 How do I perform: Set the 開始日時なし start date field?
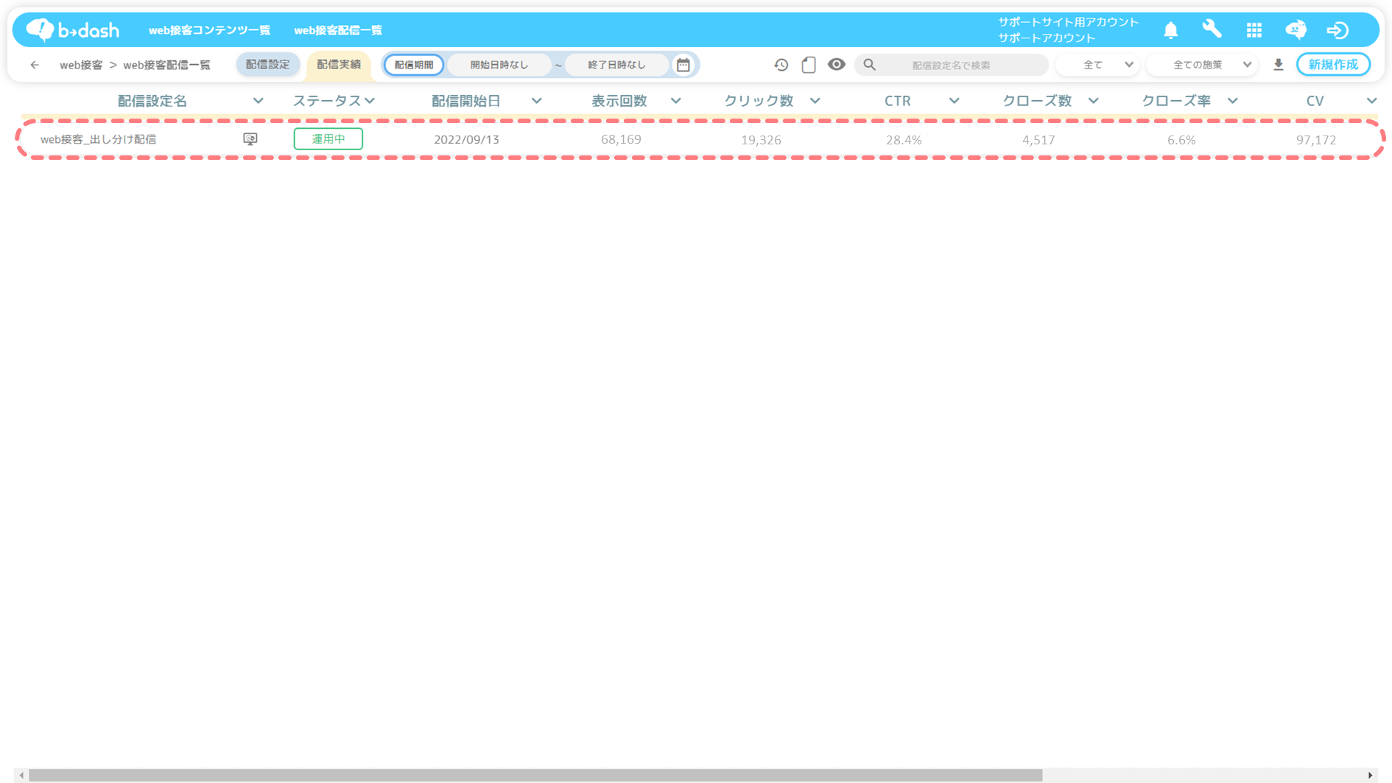click(499, 65)
